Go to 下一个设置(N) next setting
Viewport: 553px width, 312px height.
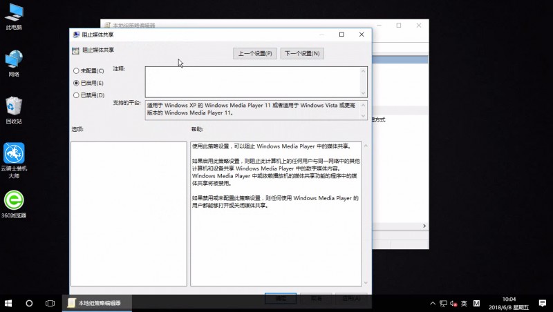coord(302,54)
